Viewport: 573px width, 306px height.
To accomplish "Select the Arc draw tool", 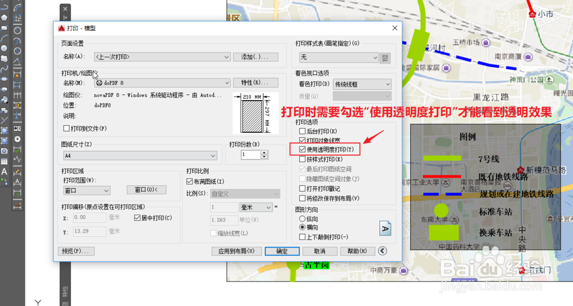I will point(4,38).
